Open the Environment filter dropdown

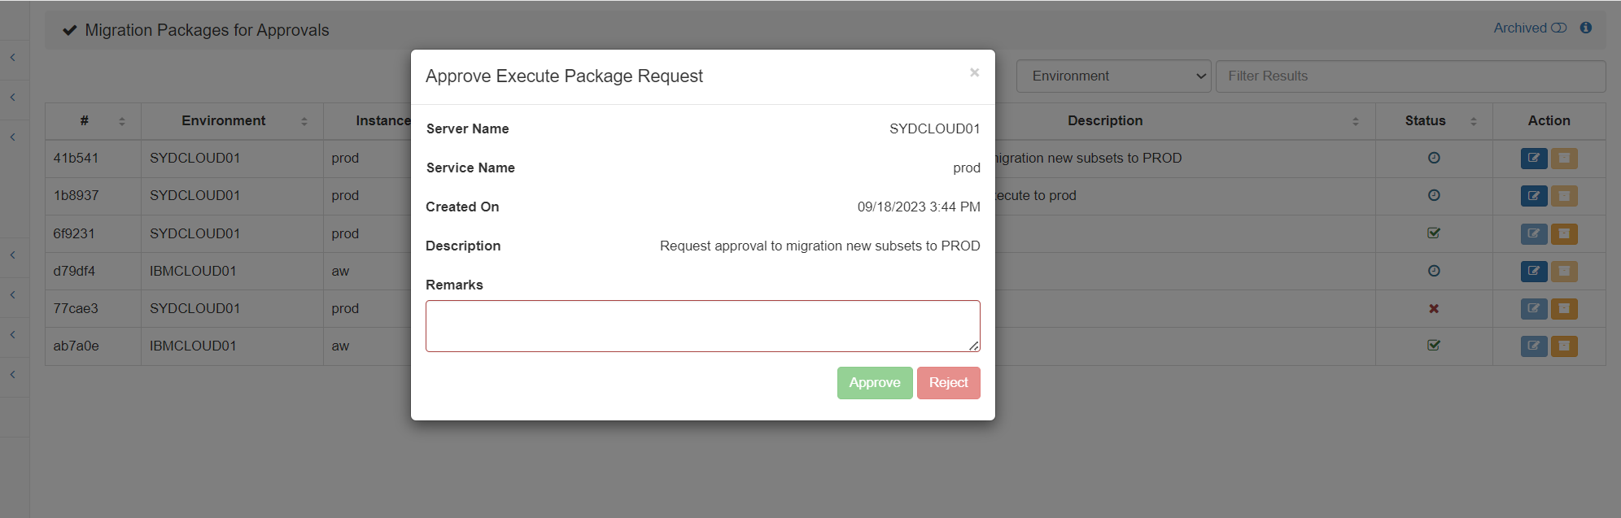coord(1112,76)
